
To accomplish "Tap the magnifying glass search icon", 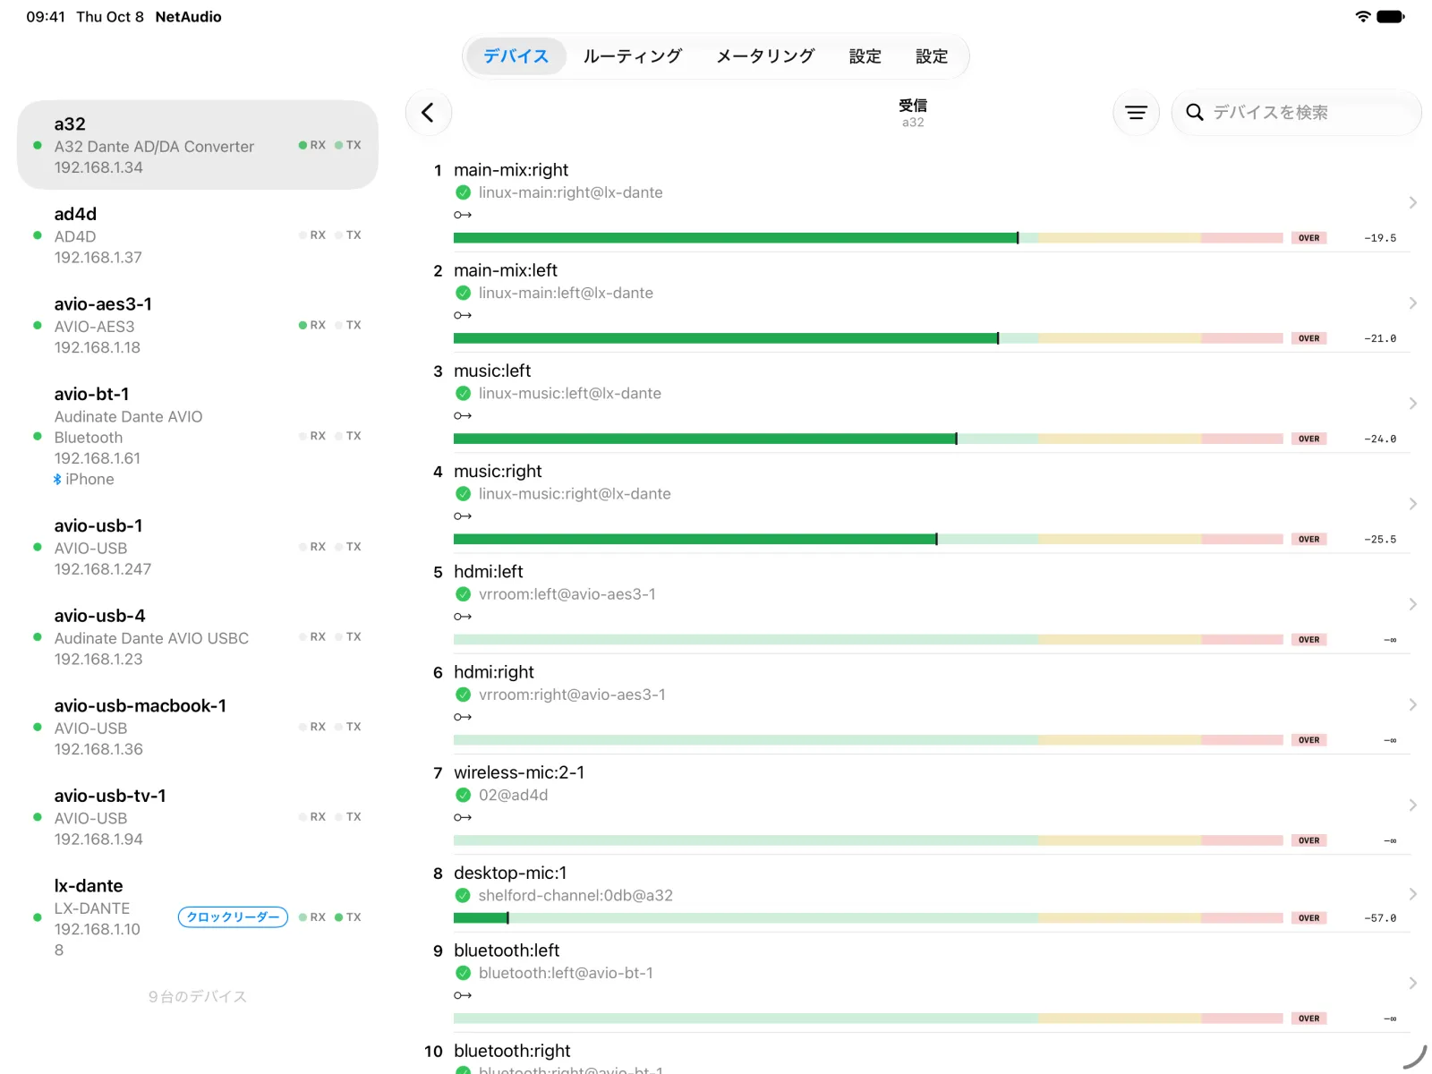I will coord(1194,113).
